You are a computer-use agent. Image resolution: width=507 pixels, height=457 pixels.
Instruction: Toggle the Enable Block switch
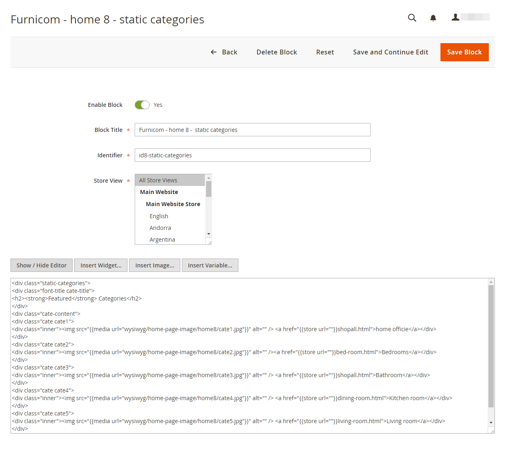click(x=142, y=105)
